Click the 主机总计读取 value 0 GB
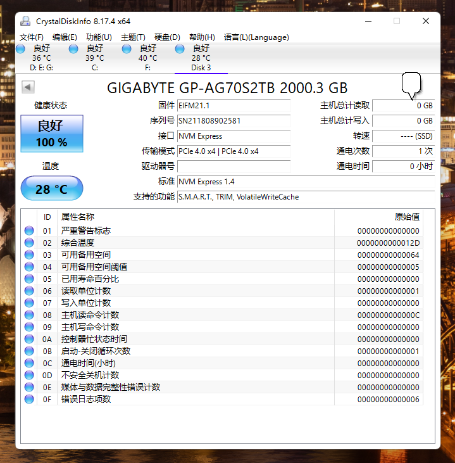Viewport: 455px width, 463px height. (x=403, y=106)
